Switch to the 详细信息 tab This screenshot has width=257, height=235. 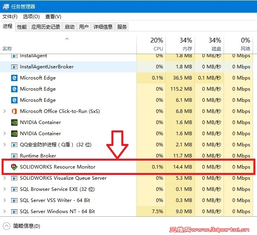(x=103, y=27)
